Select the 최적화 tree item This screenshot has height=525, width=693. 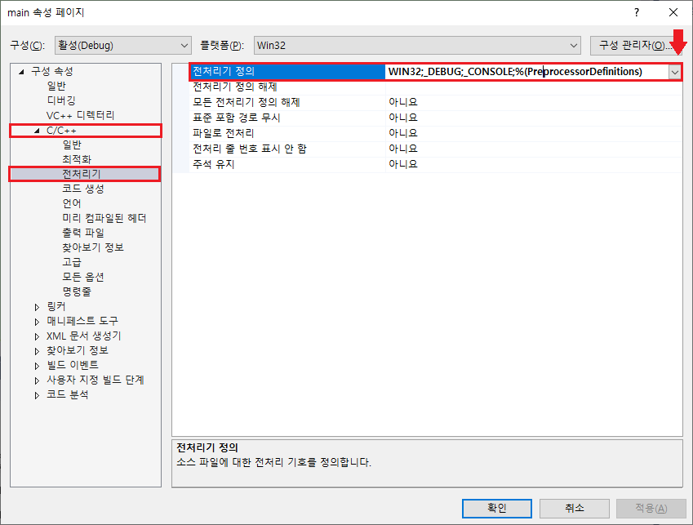point(77,159)
